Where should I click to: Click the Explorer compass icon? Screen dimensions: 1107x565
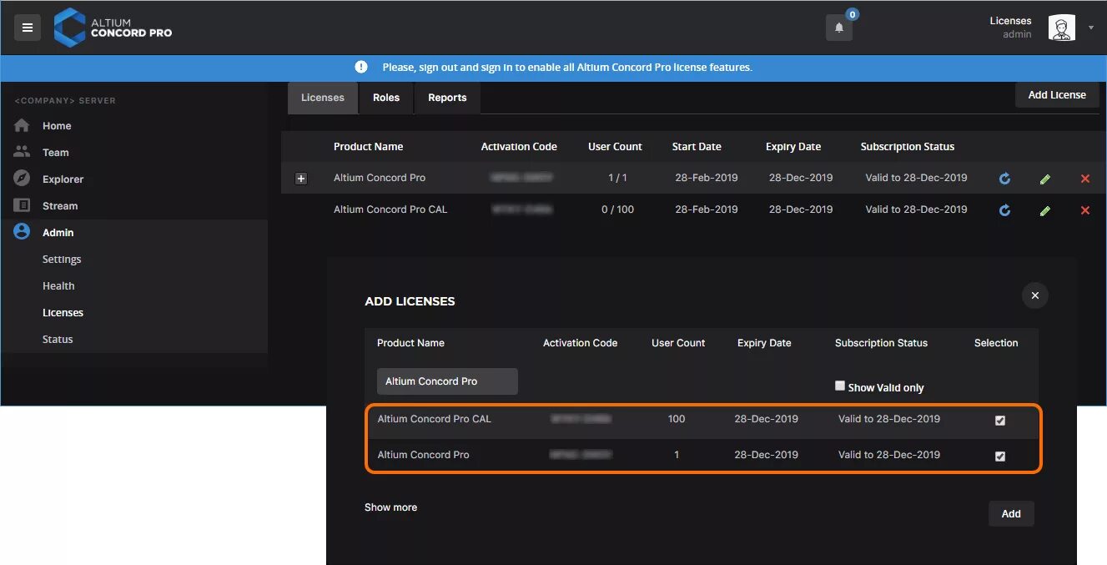22,179
